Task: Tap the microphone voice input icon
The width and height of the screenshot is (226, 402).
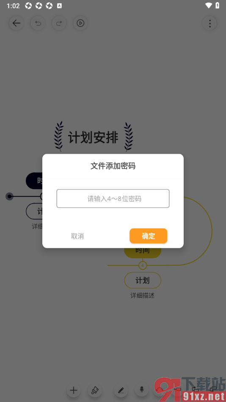Action: (x=142, y=390)
